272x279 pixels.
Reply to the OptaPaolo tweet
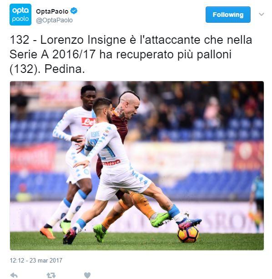point(14,275)
